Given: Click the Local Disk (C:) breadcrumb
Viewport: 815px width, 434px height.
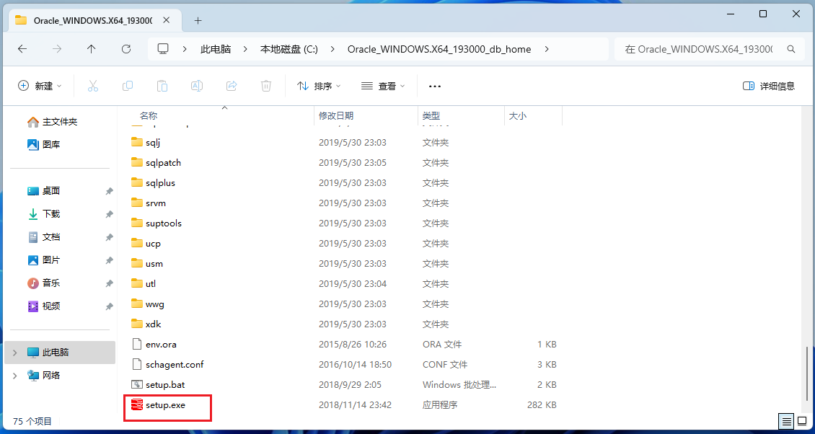Looking at the screenshot, I should pyautogui.click(x=288, y=49).
